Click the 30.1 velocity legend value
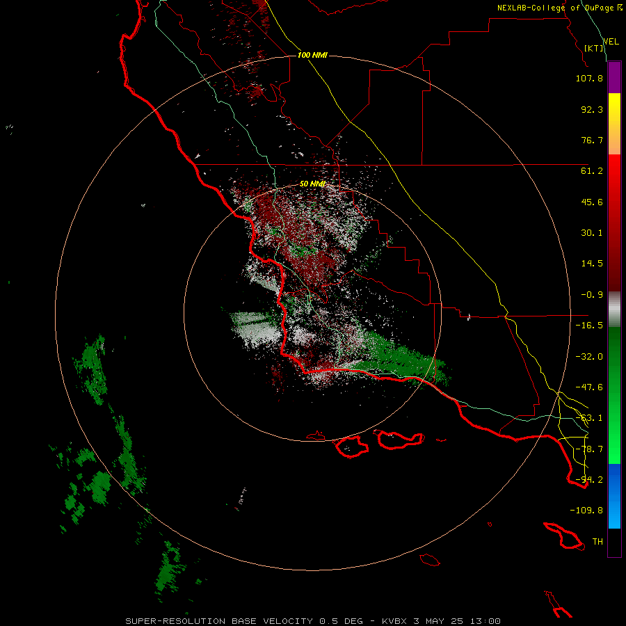 [592, 233]
